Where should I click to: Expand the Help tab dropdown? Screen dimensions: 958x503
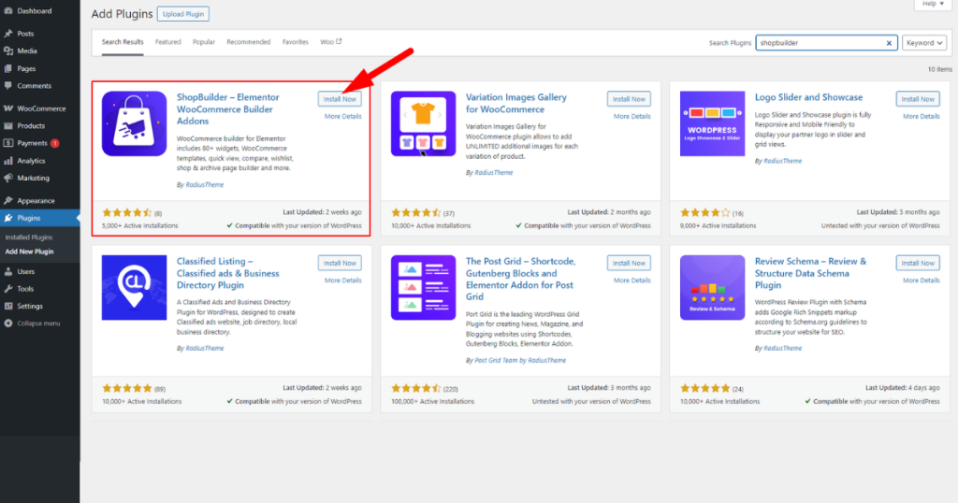click(x=933, y=5)
